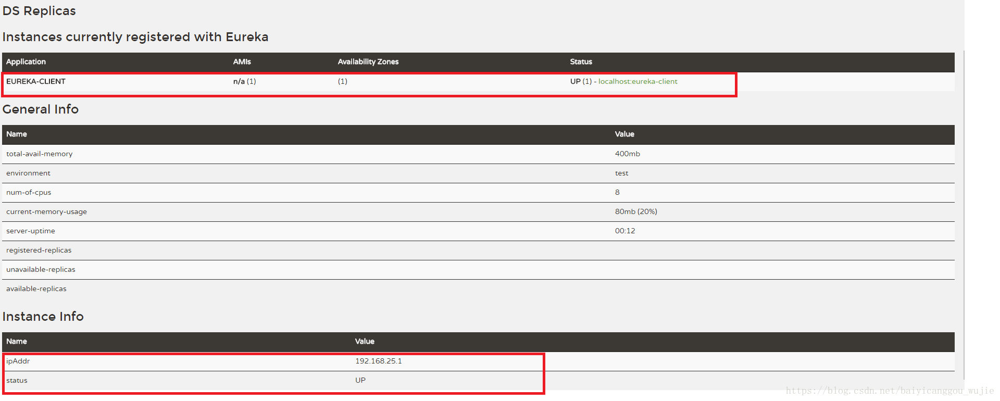Click the Availability Zones column header

tap(368, 61)
